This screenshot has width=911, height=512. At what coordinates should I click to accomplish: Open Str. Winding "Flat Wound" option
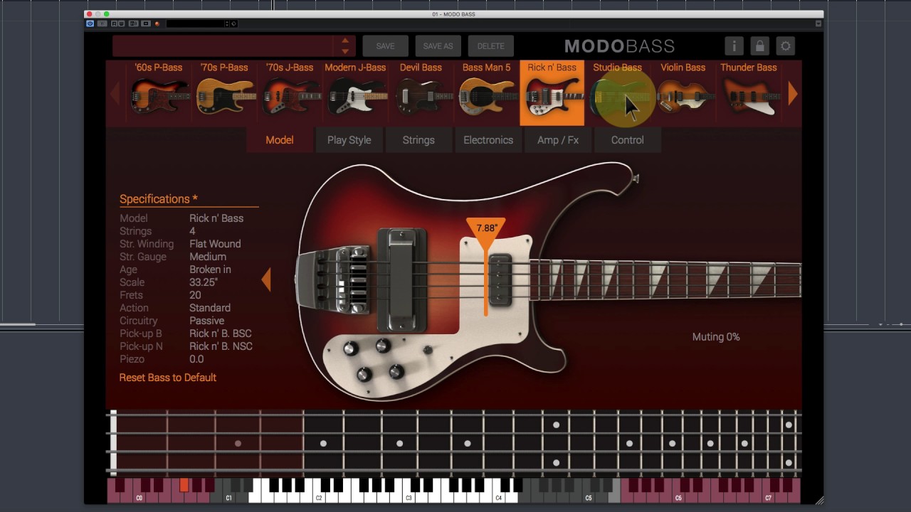[x=215, y=244]
